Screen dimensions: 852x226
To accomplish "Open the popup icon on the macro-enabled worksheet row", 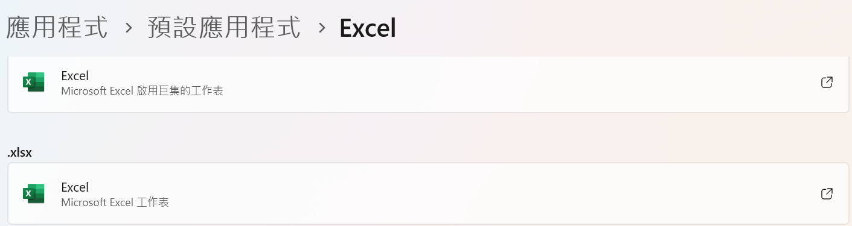I will 827,83.
